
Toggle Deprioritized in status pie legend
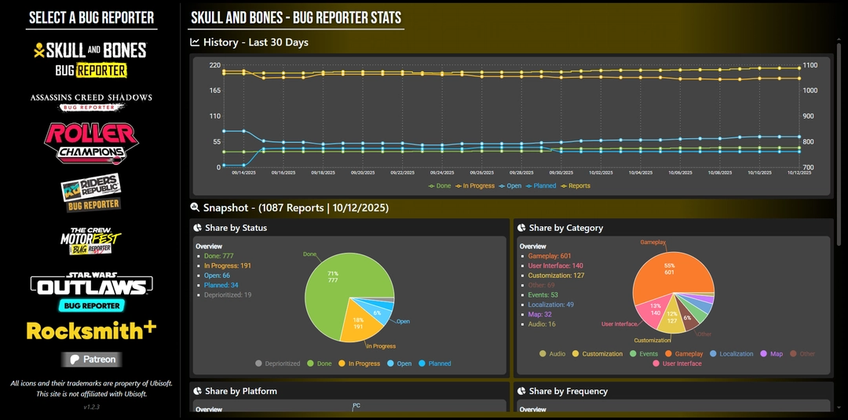tap(278, 363)
